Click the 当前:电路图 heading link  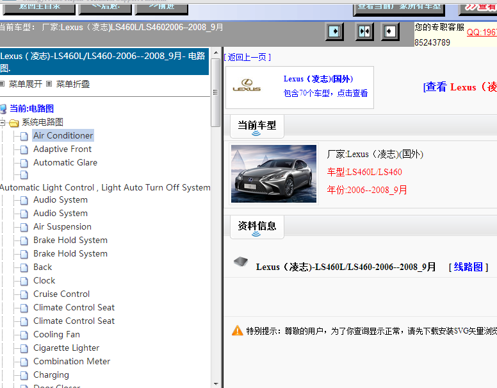(31, 108)
